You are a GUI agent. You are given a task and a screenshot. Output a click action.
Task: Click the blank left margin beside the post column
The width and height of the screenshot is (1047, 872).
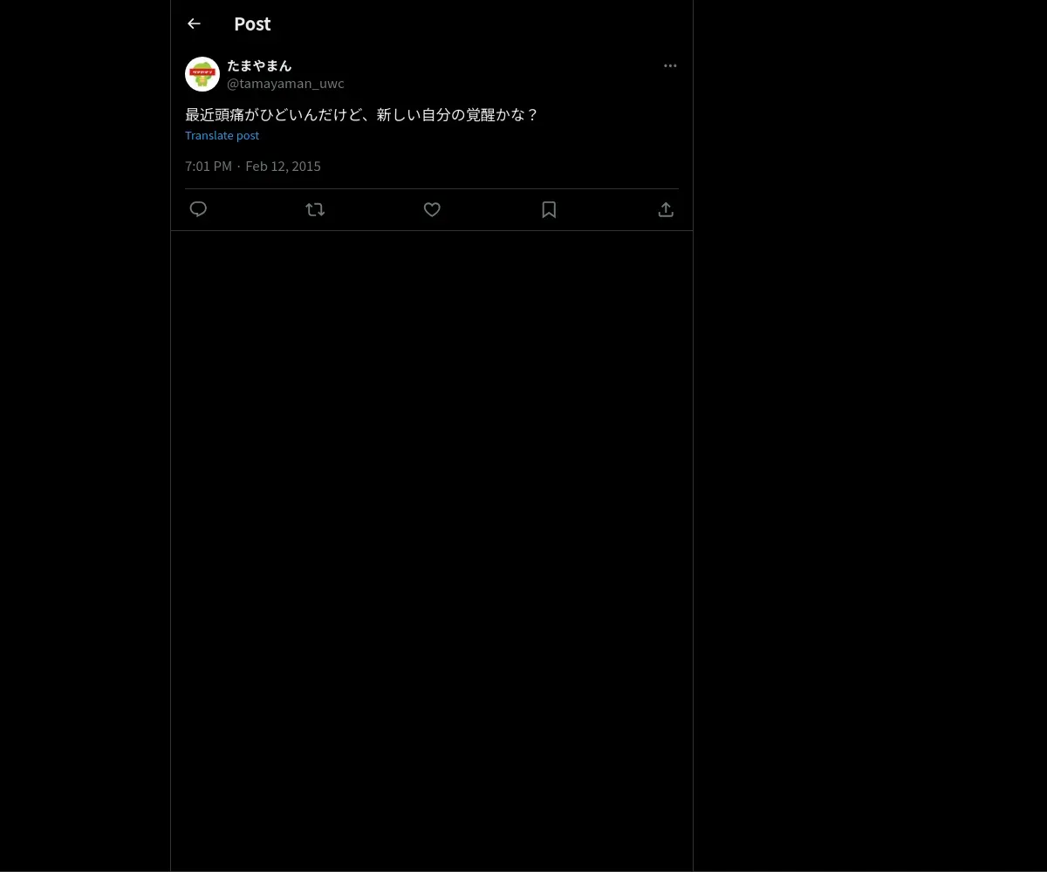click(85, 436)
